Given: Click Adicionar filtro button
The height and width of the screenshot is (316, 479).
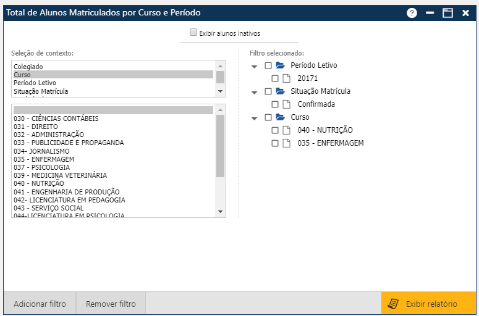Looking at the screenshot, I should pos(40,304).
